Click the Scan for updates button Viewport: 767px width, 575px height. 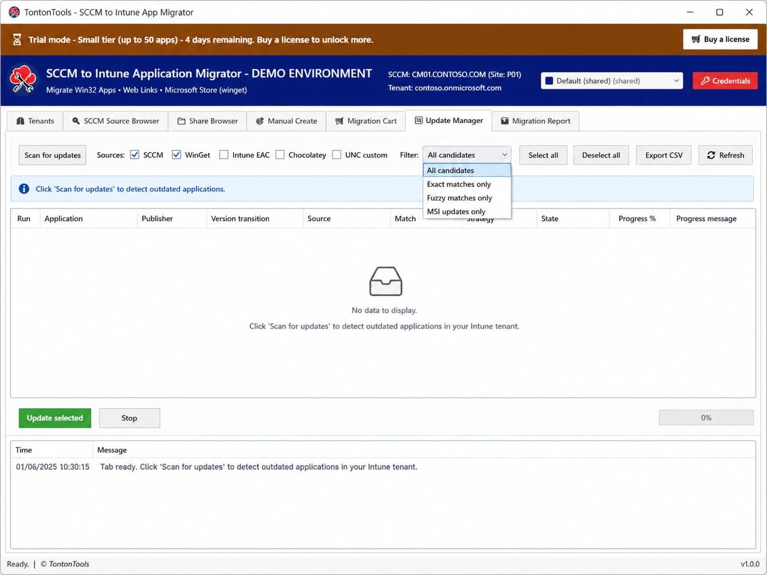pyautogui.click(x=52, y=155)
